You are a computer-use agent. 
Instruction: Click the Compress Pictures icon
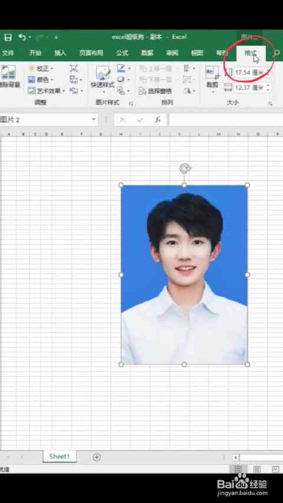[74, 68]
